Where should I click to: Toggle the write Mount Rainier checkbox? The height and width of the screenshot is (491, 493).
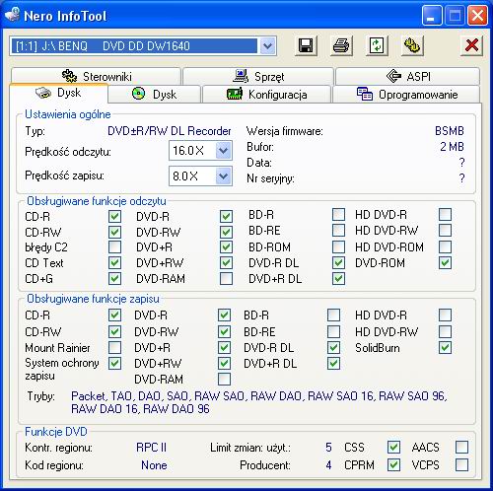(114, 347)
